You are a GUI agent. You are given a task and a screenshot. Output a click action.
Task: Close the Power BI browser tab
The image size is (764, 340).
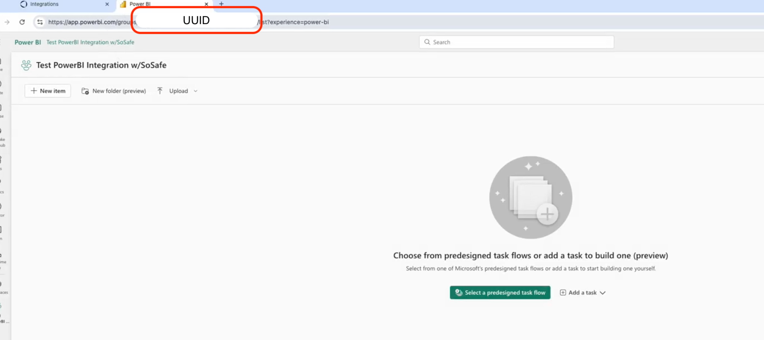coord(206,4)
